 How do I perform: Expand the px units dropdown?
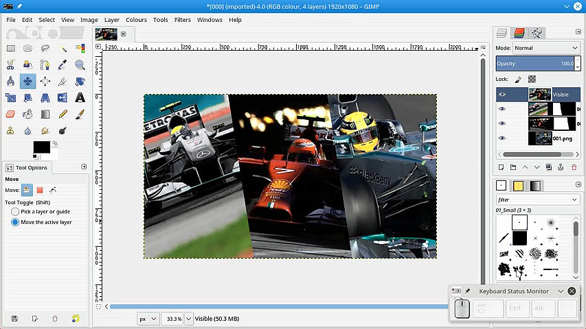pyautogui.click(x=148, y=319)
